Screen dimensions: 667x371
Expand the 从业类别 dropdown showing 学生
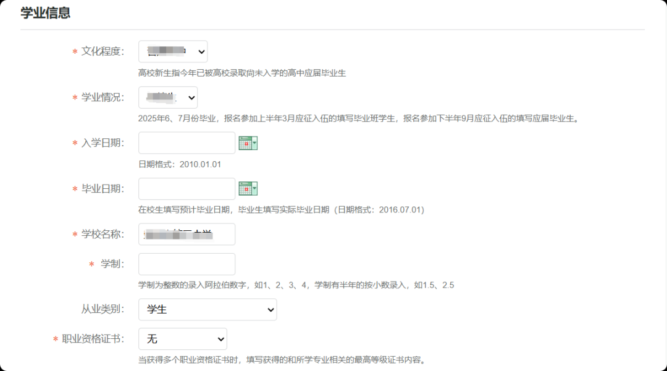208,309
